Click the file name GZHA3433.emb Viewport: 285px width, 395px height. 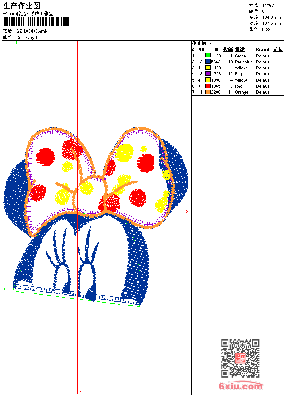[32, 31]
